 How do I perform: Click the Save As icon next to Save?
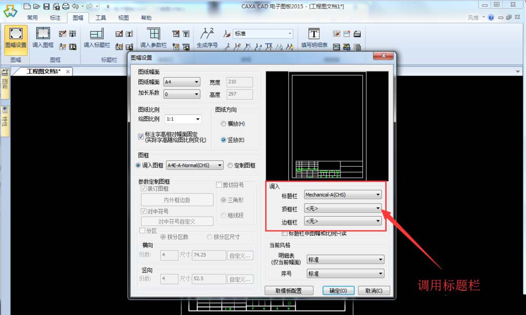coord(56,6)
